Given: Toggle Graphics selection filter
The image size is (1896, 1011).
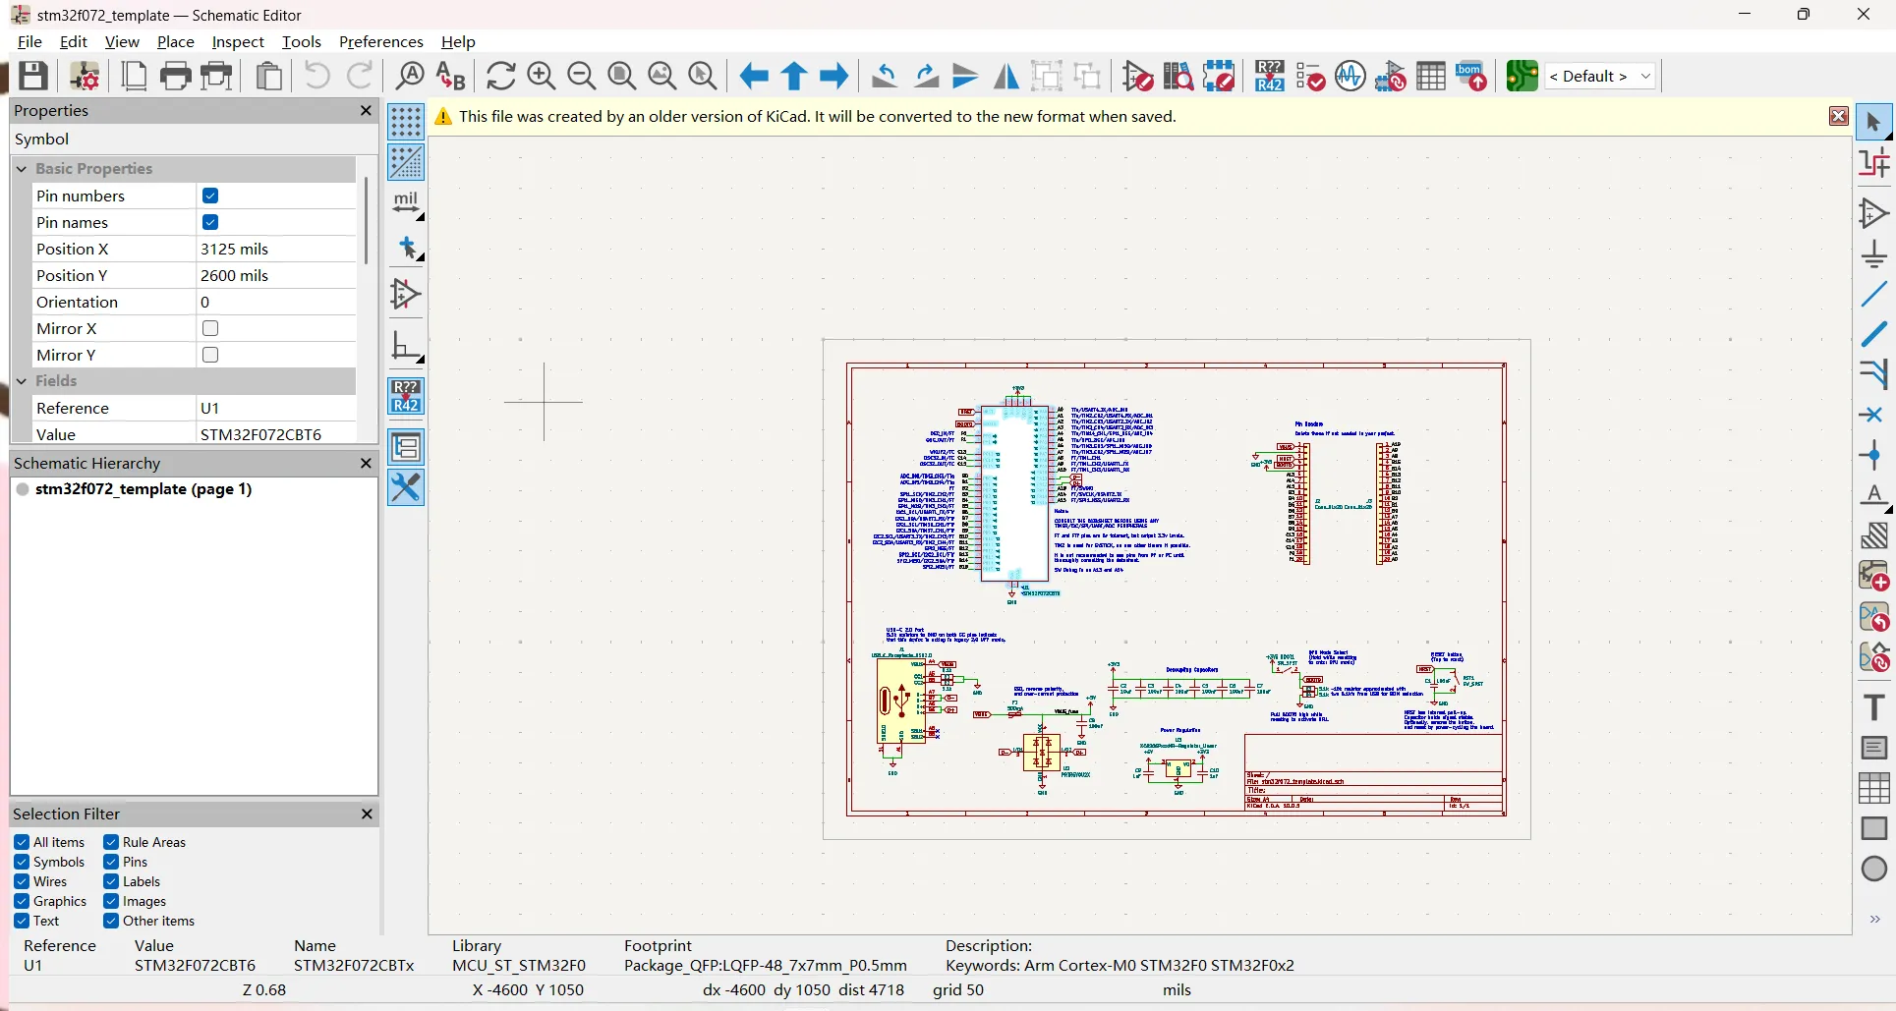Looking at the screenshot, I should coord(22,901).
